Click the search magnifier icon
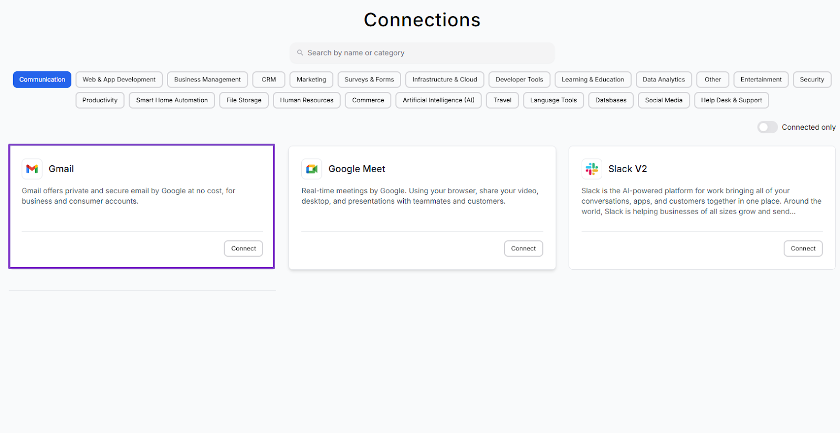The height and width of the screenshot is (433, 840). click(x=300, y=52)
